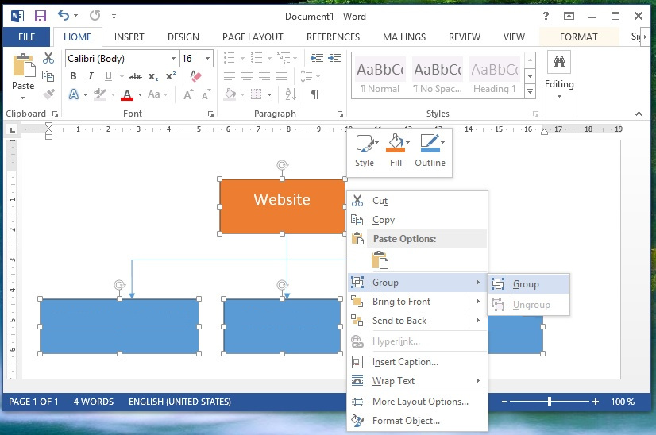The width and height of the screenshot is (656, 435).
Task: Click the zoom slider handle
Action: tap(550, 402)
